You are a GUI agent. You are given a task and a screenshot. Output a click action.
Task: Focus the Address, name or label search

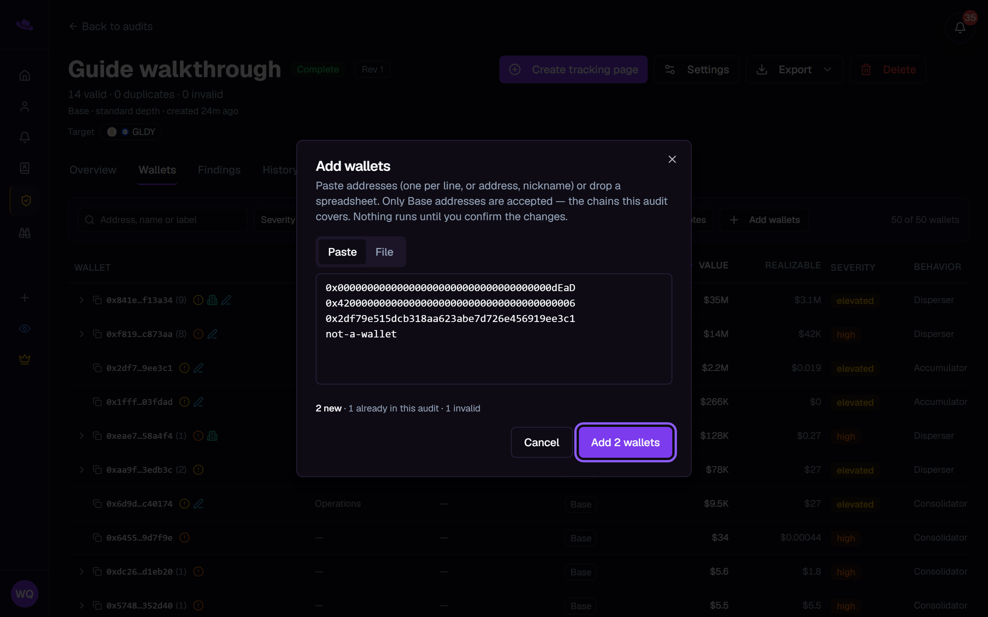163,220
